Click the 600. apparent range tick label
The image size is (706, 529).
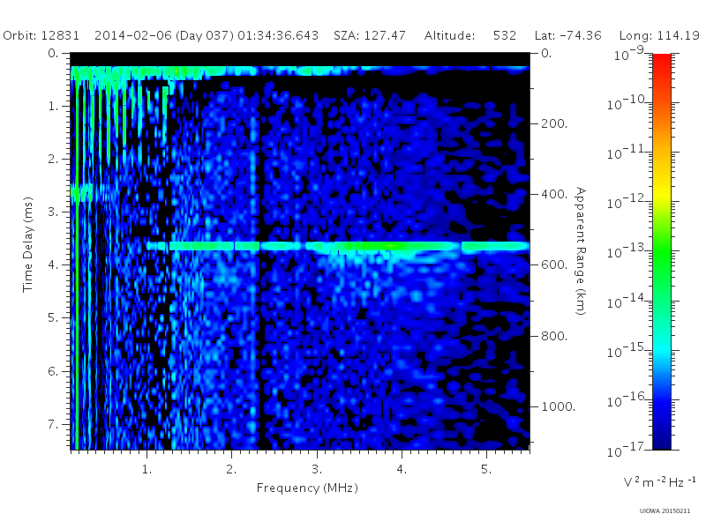click(x=554, y=265)
